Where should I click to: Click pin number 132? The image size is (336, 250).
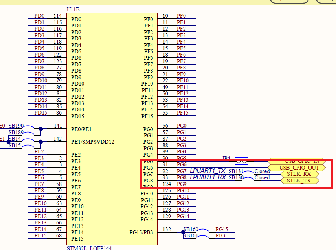click(167, 229)
